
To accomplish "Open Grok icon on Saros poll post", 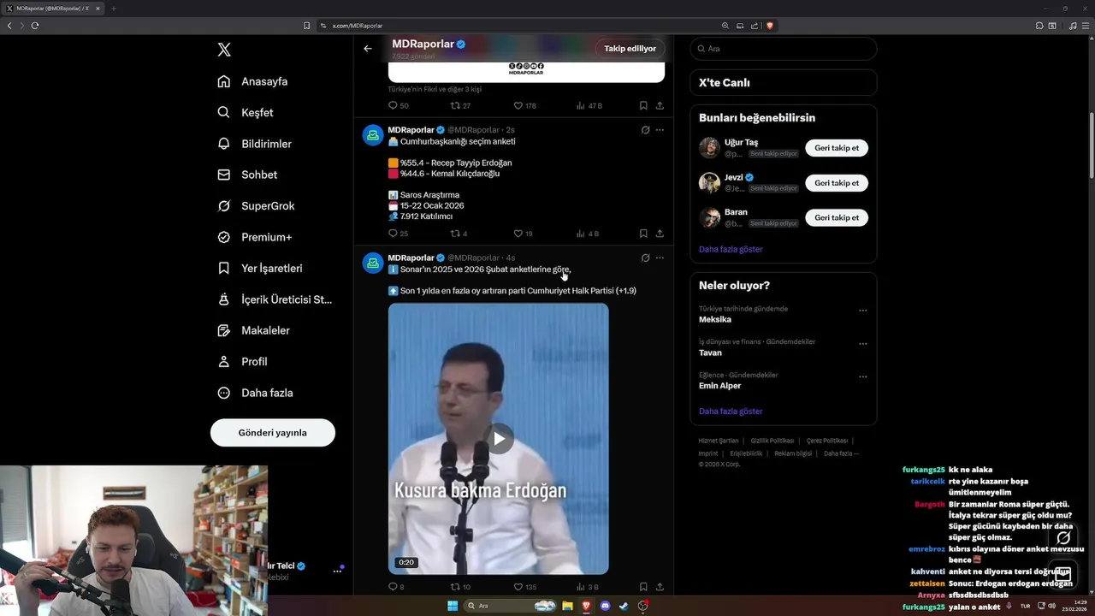I will 645,130.
